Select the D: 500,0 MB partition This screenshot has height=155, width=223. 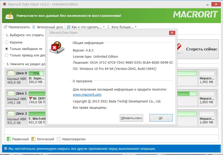click(x=36, y=78)
